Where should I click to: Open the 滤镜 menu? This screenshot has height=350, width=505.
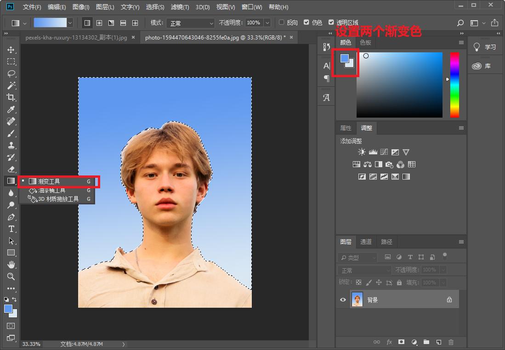click(x=180, y=7)
